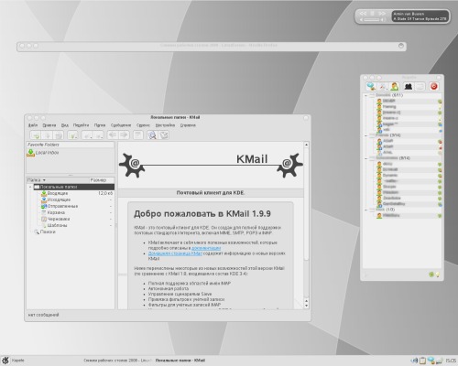Select the Поиски searches item

point(48,231)
